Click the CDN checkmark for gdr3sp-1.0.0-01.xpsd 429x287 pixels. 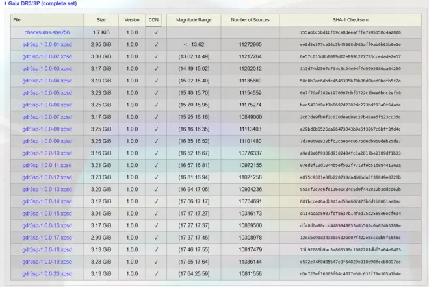tap(156, 44)
